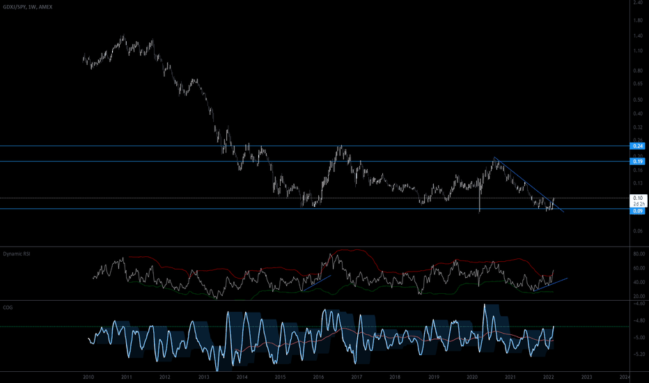Screen dimensions: 649x383
Task: Click the blue 0.19 price level tag
Action: click(x=637, y=162)
